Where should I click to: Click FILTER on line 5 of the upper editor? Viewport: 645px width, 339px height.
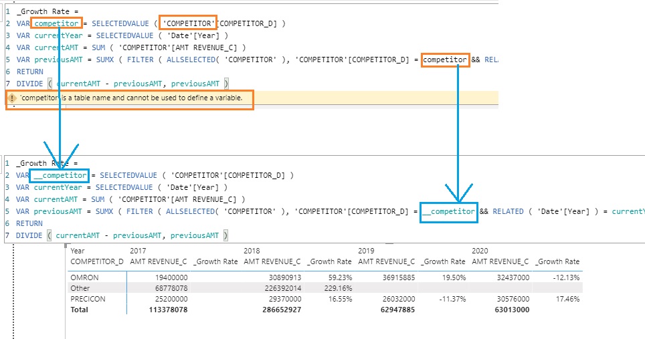141,60
